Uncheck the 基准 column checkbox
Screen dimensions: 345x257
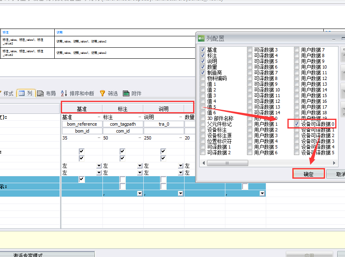(x=203, y=50)
